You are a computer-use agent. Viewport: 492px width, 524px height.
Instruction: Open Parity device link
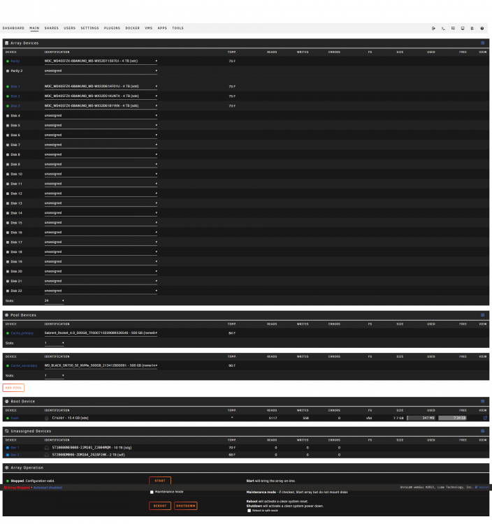pos(15,61)
